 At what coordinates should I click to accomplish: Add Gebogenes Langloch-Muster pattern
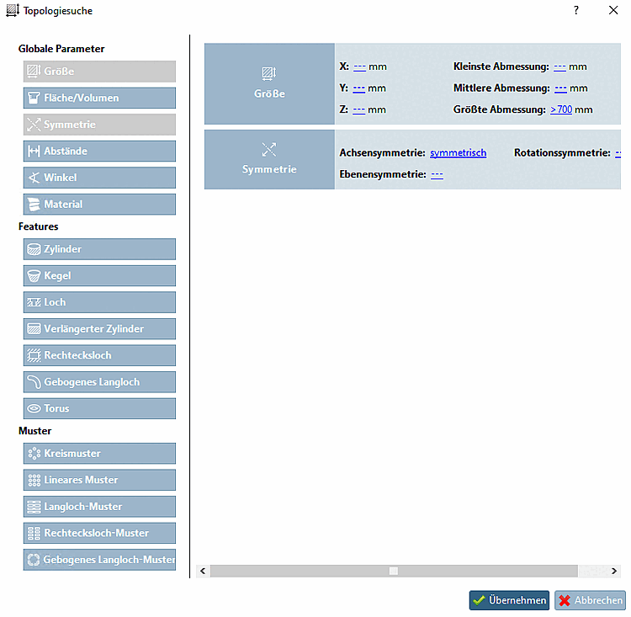point(99,560)
